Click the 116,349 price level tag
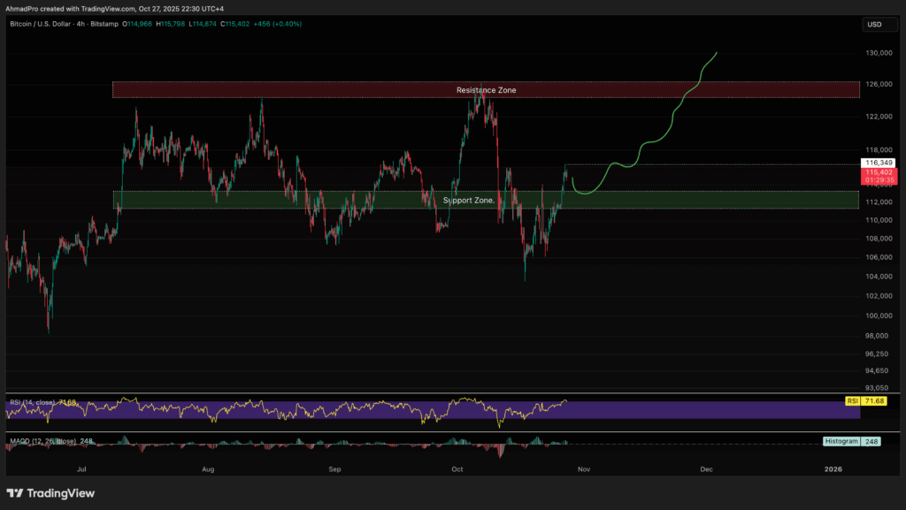This screenshot has height=510, width=906. [880, 164]
